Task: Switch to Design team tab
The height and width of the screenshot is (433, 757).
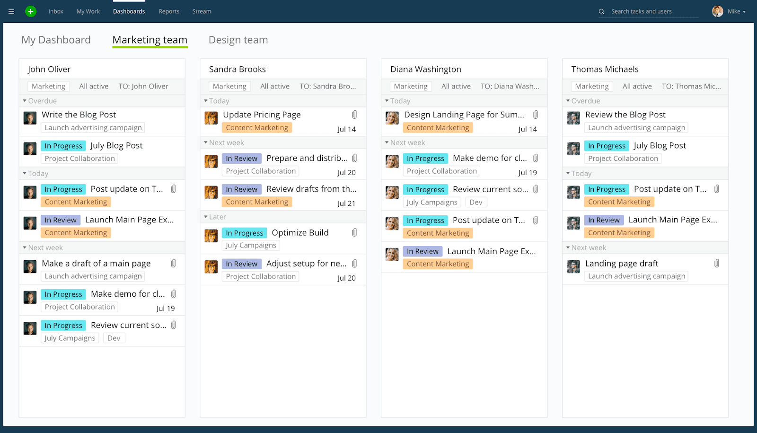Action: point(238,40)
